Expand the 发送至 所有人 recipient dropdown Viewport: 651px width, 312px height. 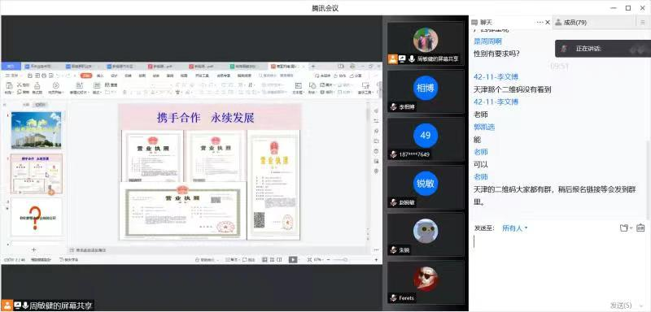515,227
